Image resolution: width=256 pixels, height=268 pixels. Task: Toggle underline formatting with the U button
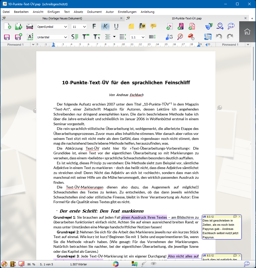click(116, 27)
